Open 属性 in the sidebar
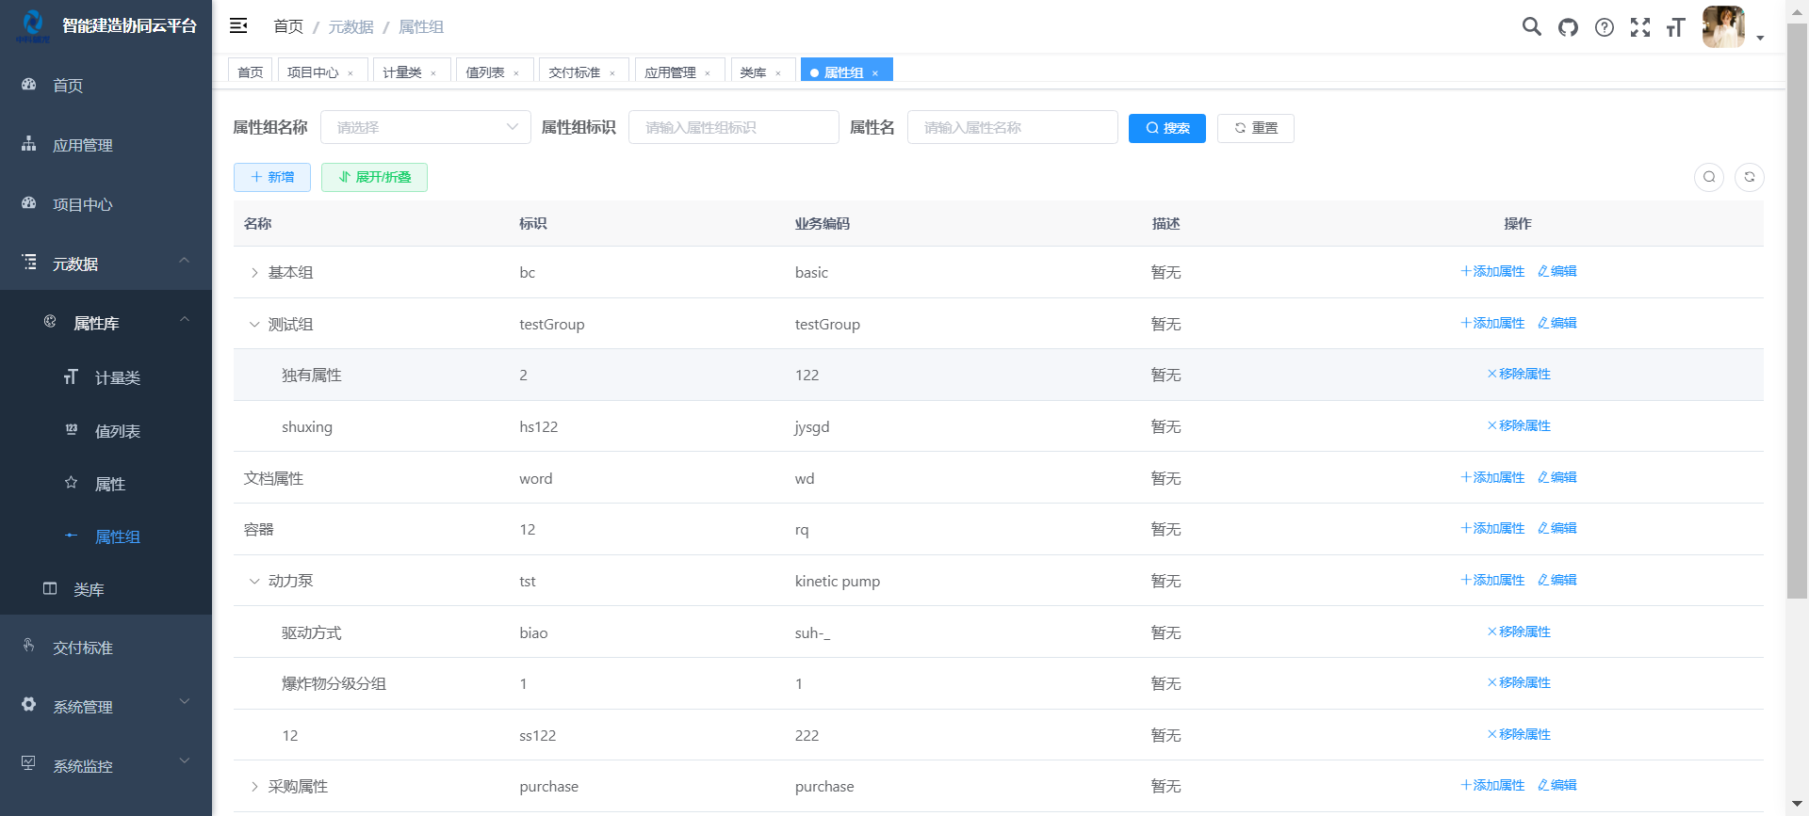 coord(106,483)
